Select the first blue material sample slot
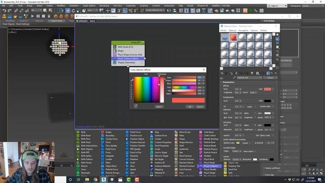This screenshot has width=325, height=183. [224, 37]
